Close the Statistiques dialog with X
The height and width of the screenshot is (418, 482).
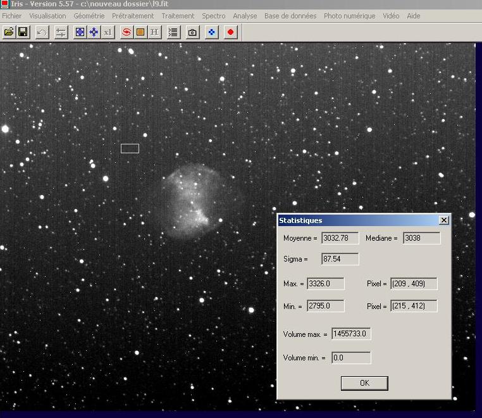click(444, 220)
